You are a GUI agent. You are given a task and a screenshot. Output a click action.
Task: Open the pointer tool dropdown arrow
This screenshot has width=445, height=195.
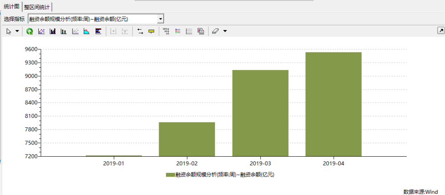point(17,31)
